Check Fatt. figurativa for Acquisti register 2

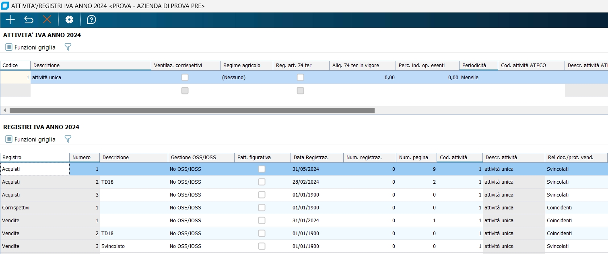pos(262,182)
